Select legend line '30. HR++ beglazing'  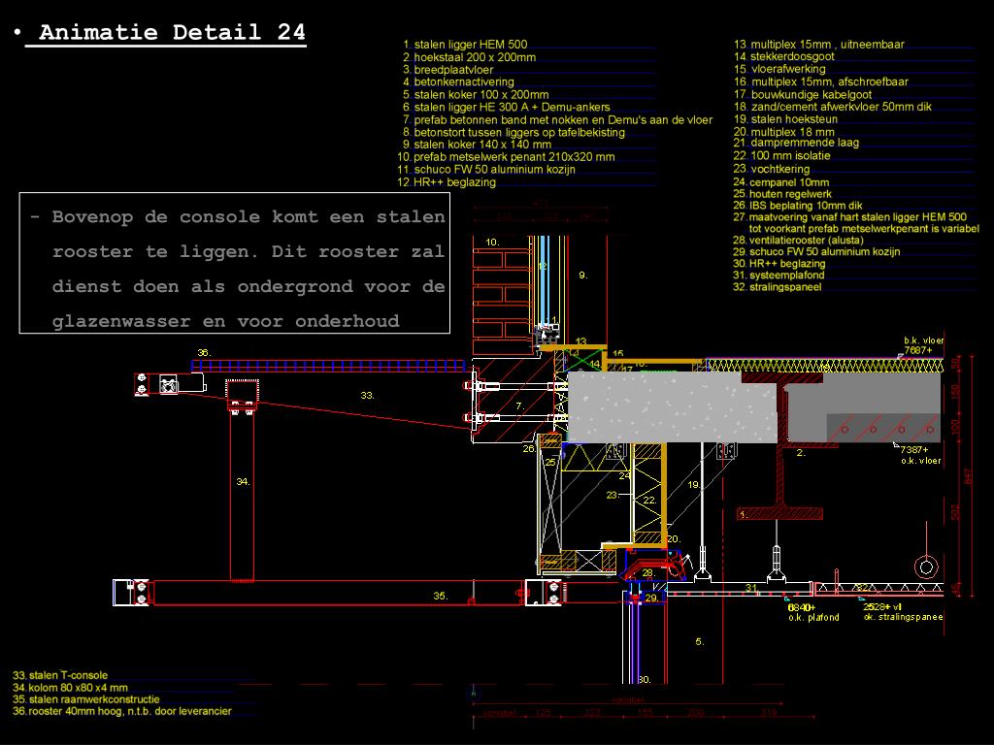[779, 264]
